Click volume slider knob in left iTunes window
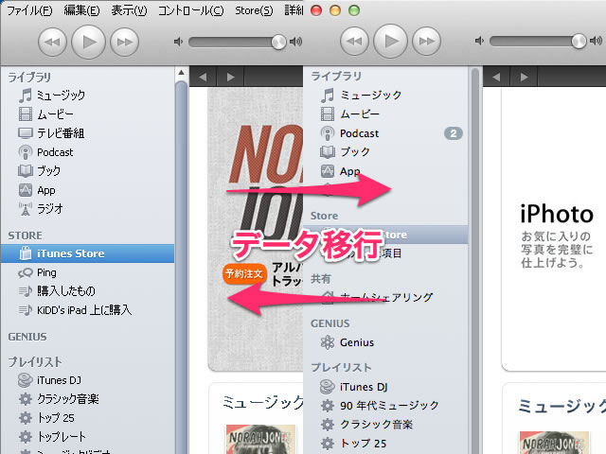Viewport: 606px width, 454px height. (x=278, y=42)
